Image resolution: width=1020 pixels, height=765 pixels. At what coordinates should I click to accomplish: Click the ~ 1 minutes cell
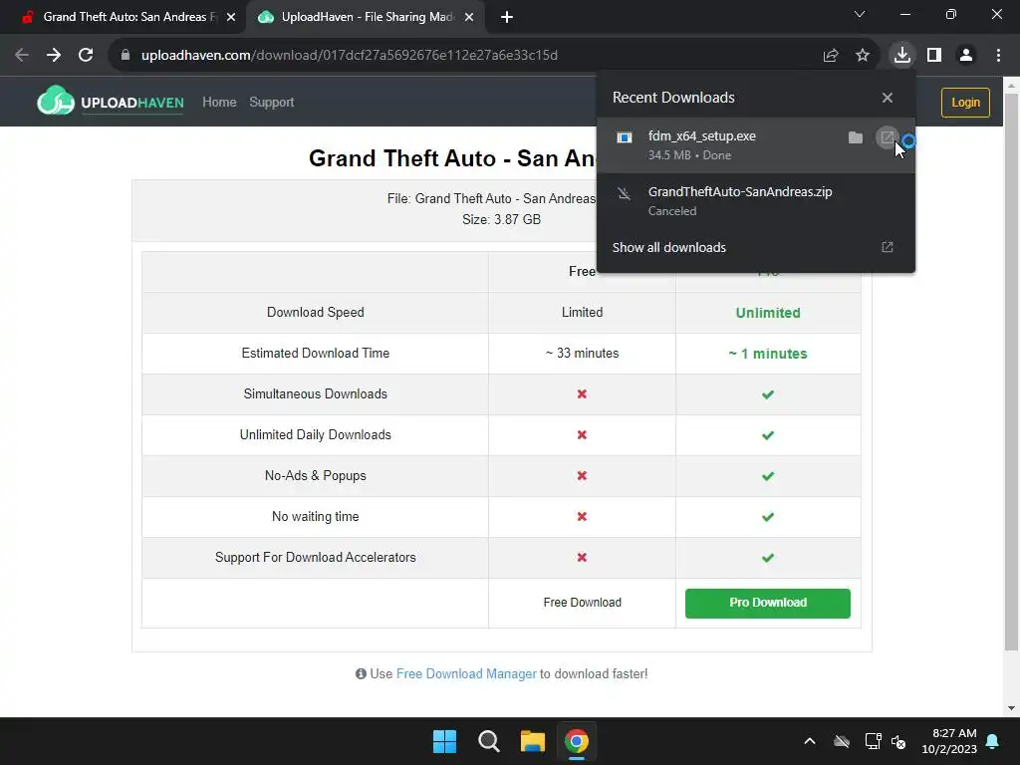768,354
